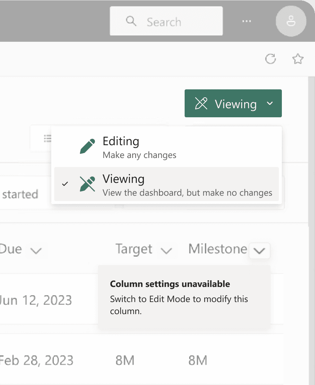Viewport: 315px width, 385px height.
Task: Click the checkmark next to Viewing option
Action: [65, 184]
